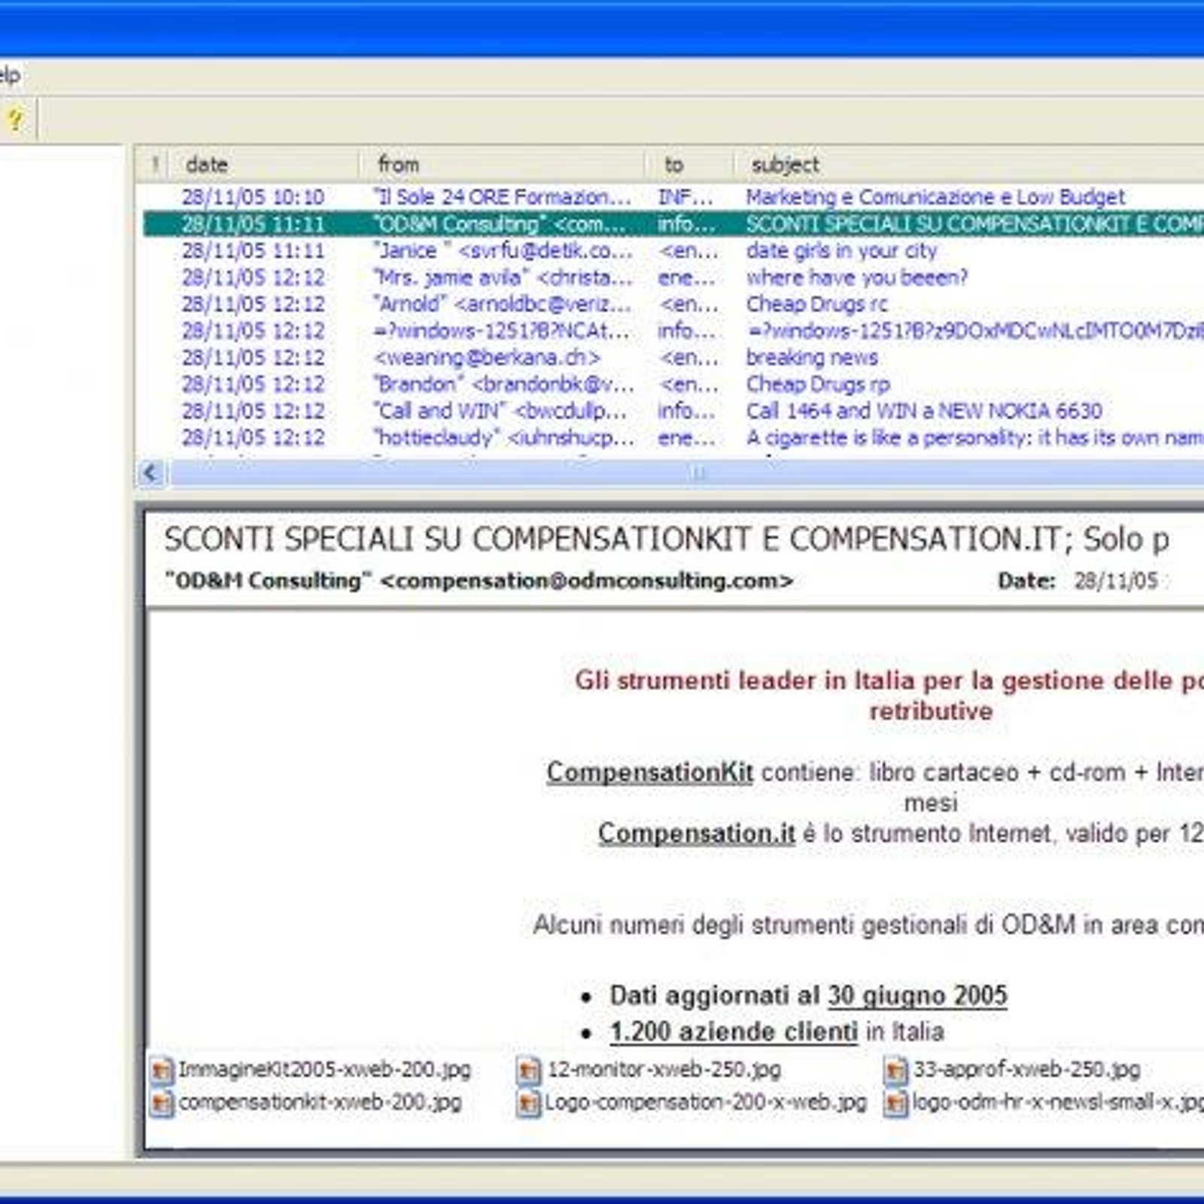
Task: Click the message list horizontal scrollbar thumb
Action: [689, 473]
